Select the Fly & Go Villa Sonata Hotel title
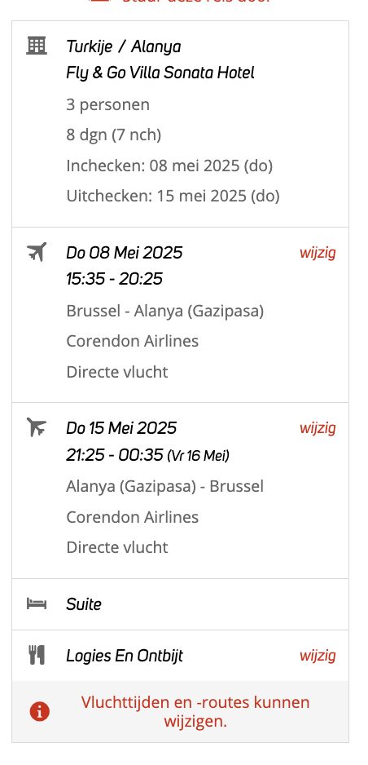Screen dimensions: 368x765 point(160,73)
